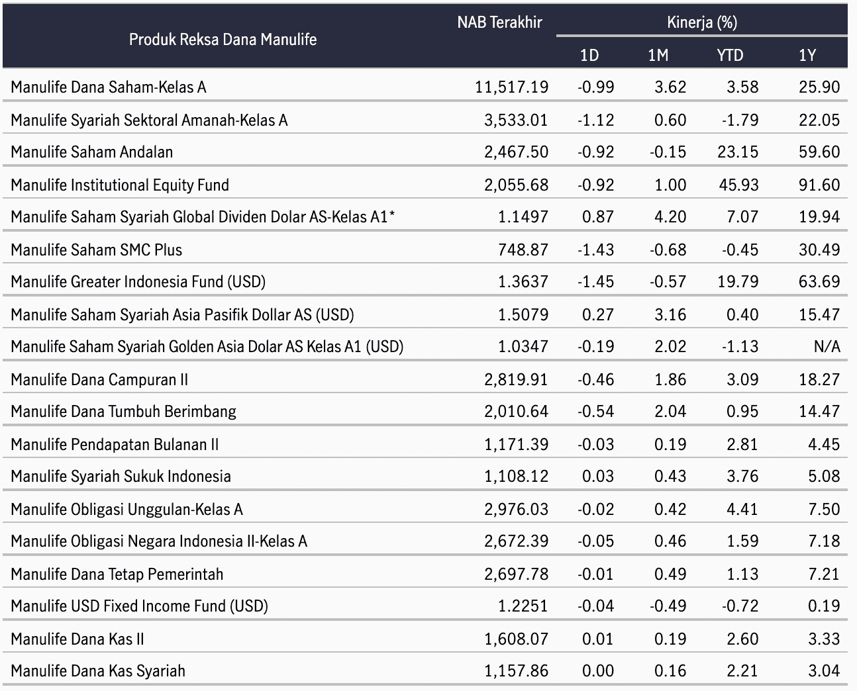This screenshot has height=691, width=857.
Task: Click 'Manulife Saham Syariah Asia Pasifik Dollar AS (USD)'
Action: click(x=182, y=314)
